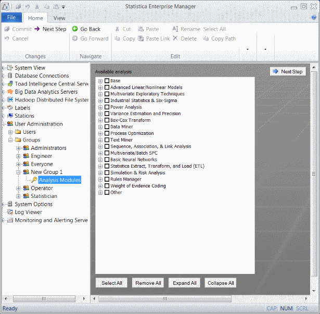The height and width of the screenshot is (314, 320).
Task: Click the Stations computer icon
Action: coord(10,116)
